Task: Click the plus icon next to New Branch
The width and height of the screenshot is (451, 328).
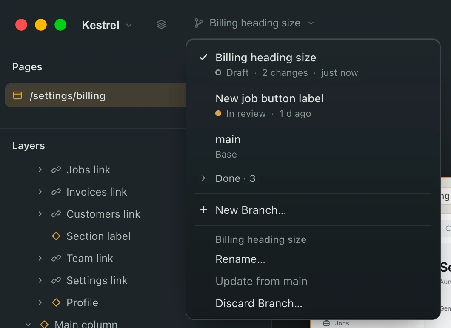Action: pos(203,210)
